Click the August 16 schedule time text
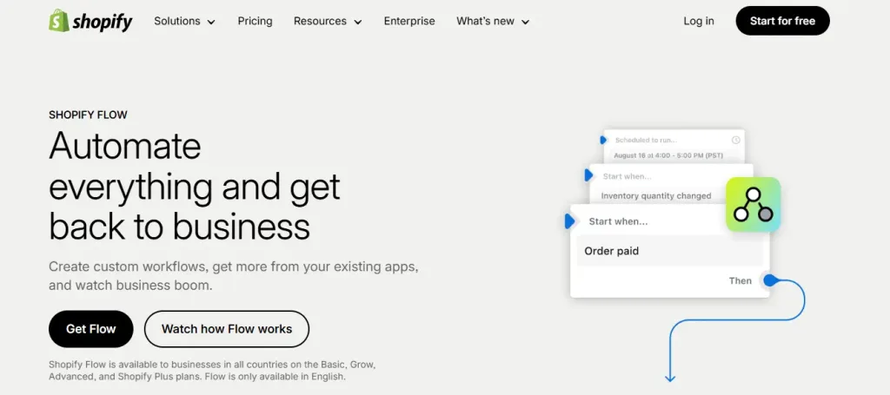890x395 pixels. click(x=668, y=155)
